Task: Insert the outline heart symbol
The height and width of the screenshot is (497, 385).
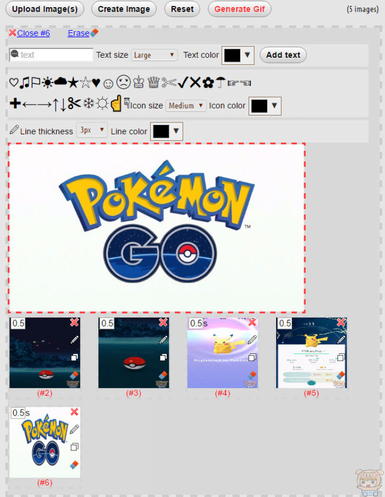Action: coord(14,83)
